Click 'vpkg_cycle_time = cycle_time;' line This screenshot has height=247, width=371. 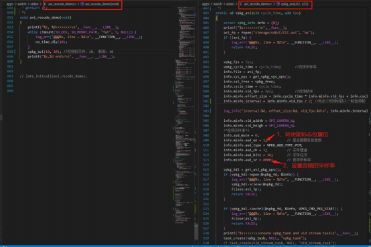point(252,67)
